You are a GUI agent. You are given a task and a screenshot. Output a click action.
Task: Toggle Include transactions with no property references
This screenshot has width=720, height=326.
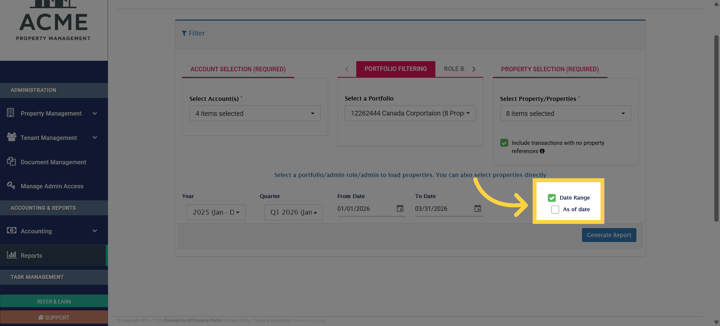504,143
